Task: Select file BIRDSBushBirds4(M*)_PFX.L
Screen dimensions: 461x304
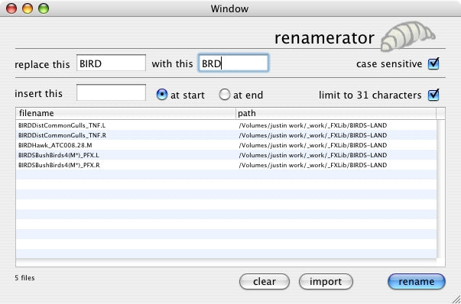Action: [226, 155]
